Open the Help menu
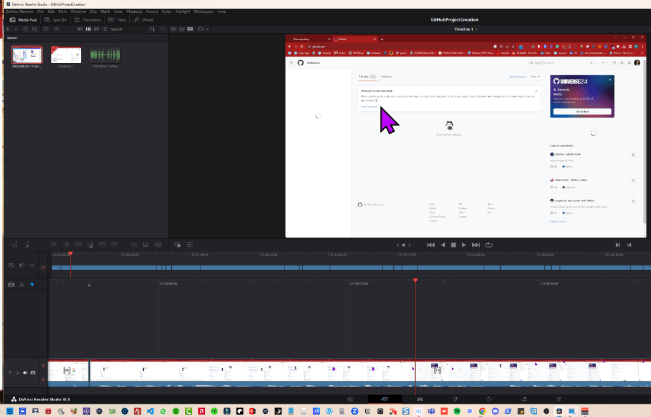This screenshot has height=417, width=651. (x=221, y=11)
